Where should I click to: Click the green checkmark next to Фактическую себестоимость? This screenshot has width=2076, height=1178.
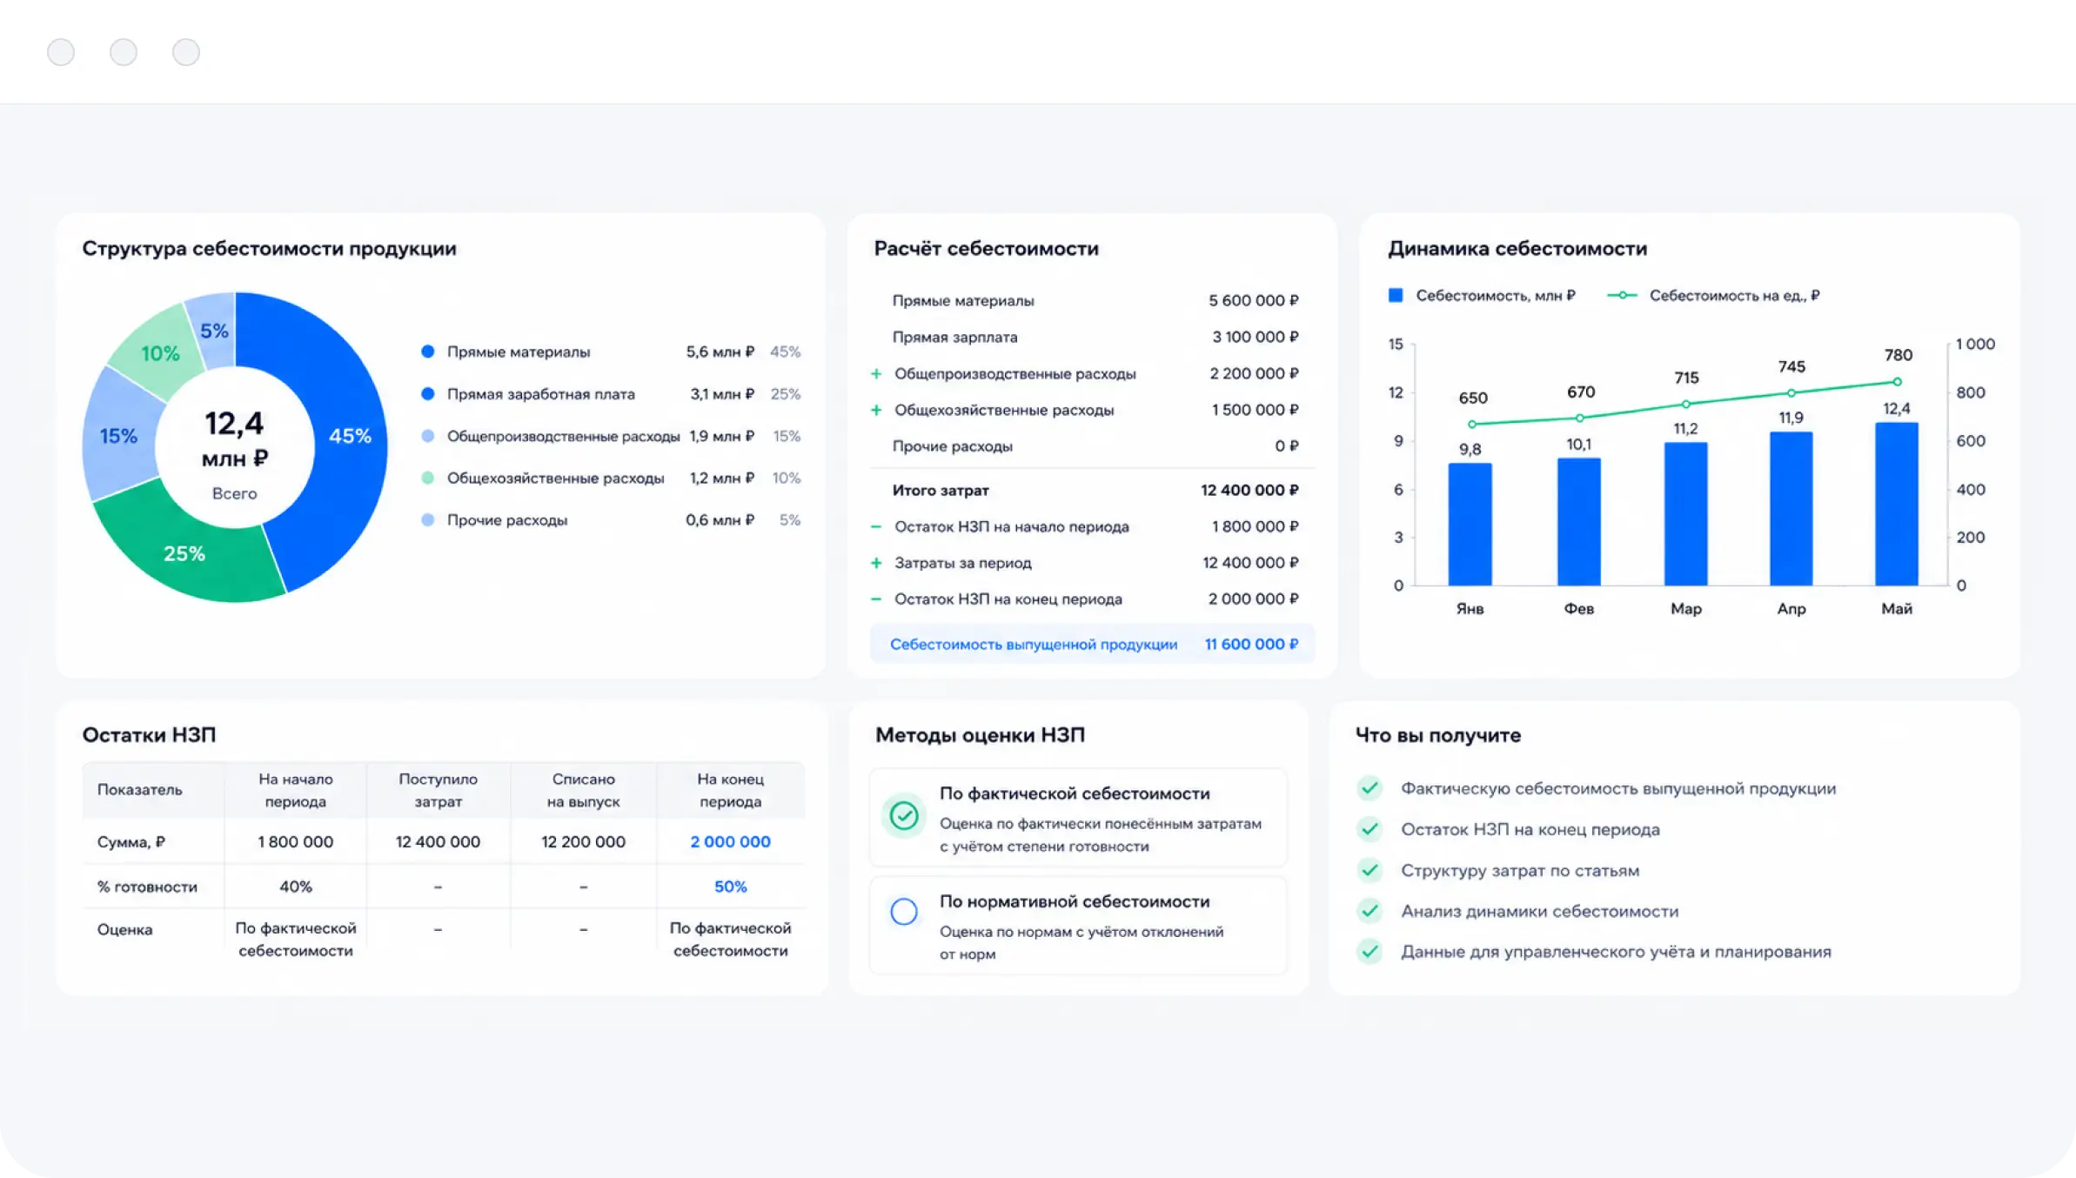coord(1369,788)
